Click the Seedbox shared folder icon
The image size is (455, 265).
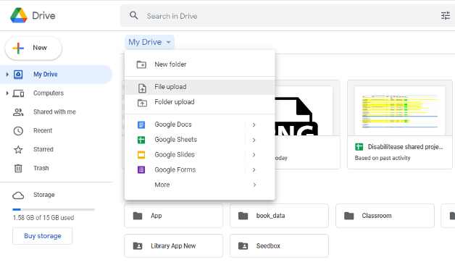click(x=243, y=246)
